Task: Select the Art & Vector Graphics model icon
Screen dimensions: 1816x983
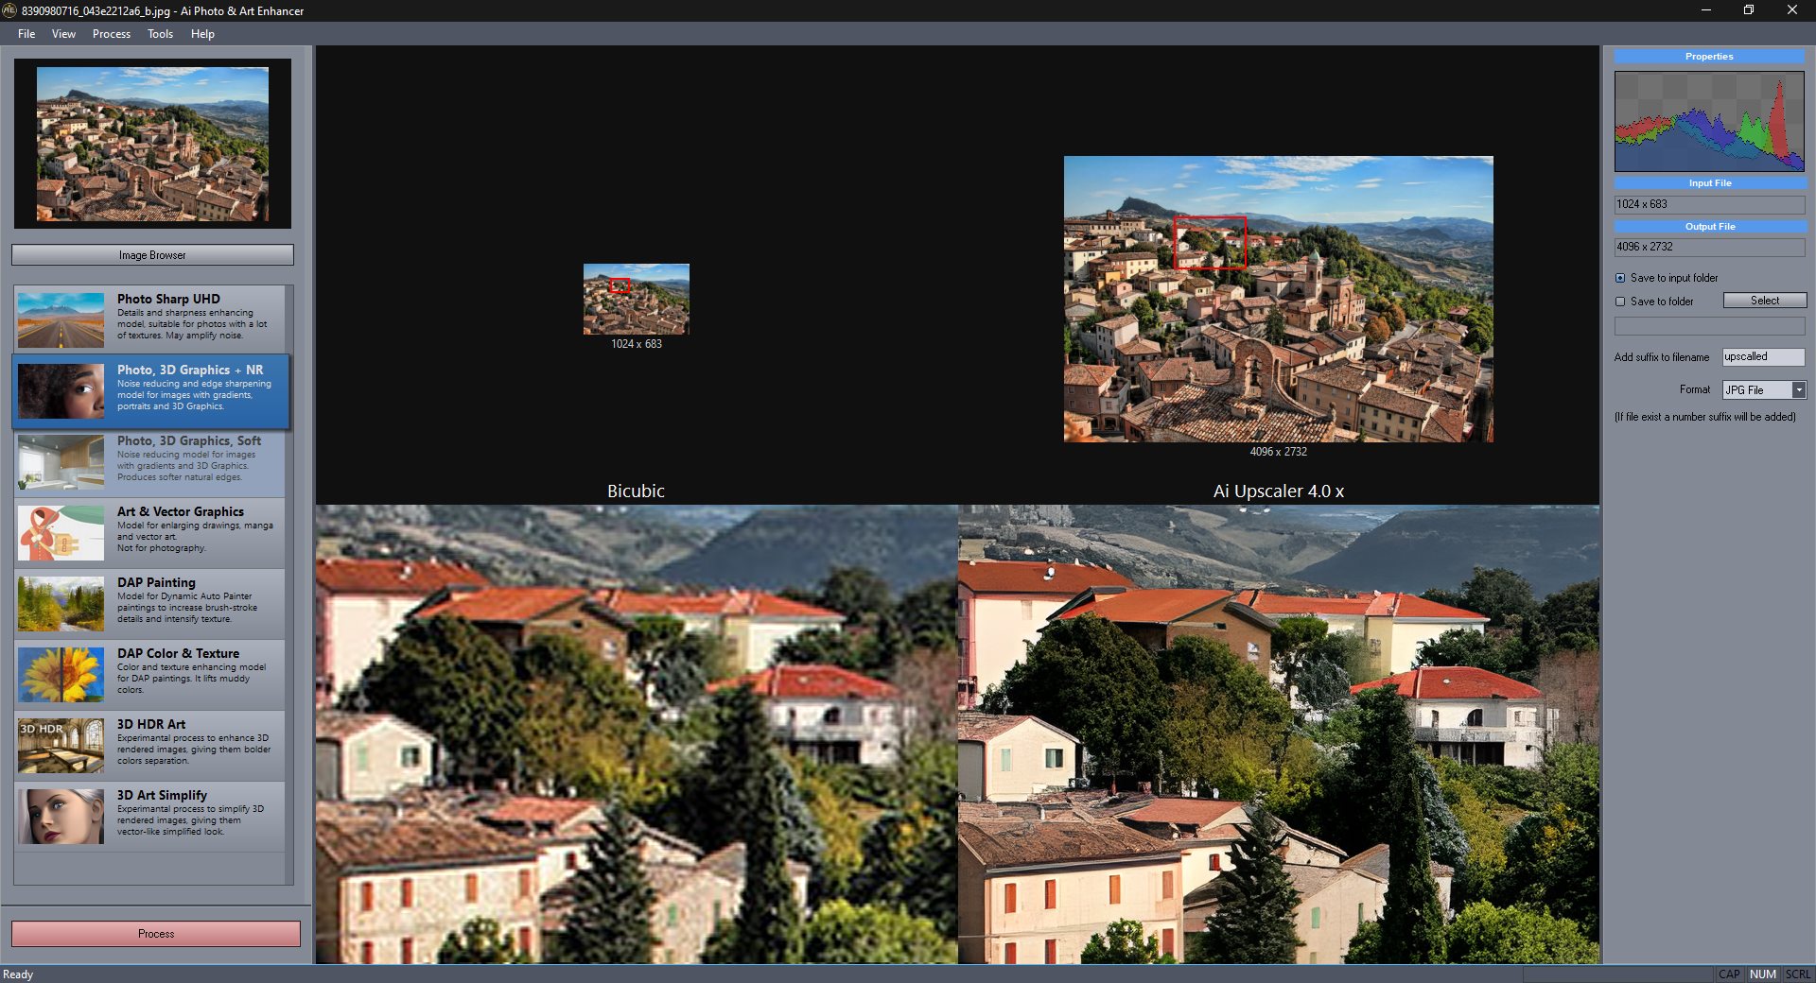Action: tap(61, 532)
